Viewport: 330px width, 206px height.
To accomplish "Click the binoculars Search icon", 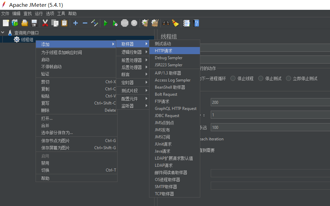I will point(166,23).
